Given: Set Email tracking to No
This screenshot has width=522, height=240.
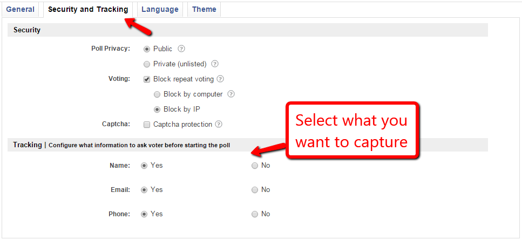Looking at the screenshot, I should 255,190.
